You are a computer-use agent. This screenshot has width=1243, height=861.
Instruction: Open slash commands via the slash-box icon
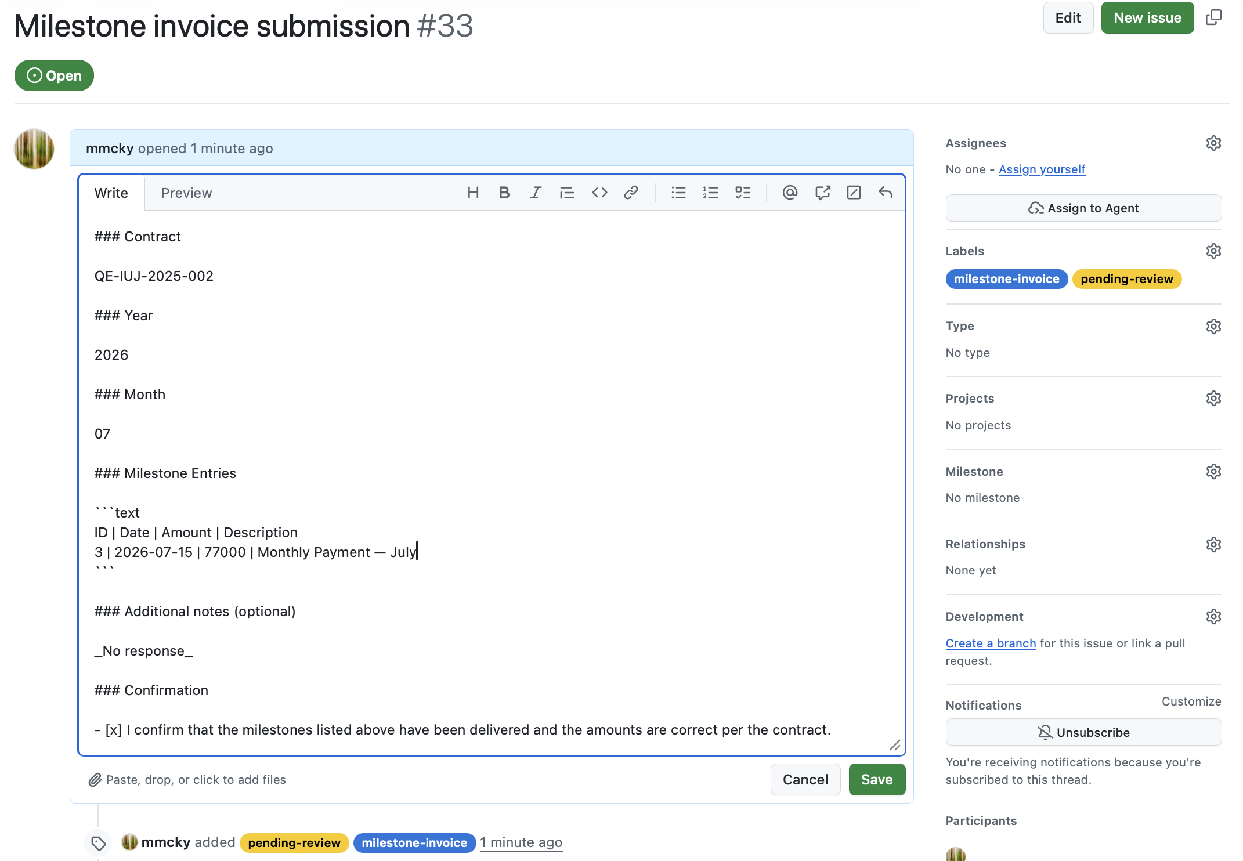coord(854,193)
